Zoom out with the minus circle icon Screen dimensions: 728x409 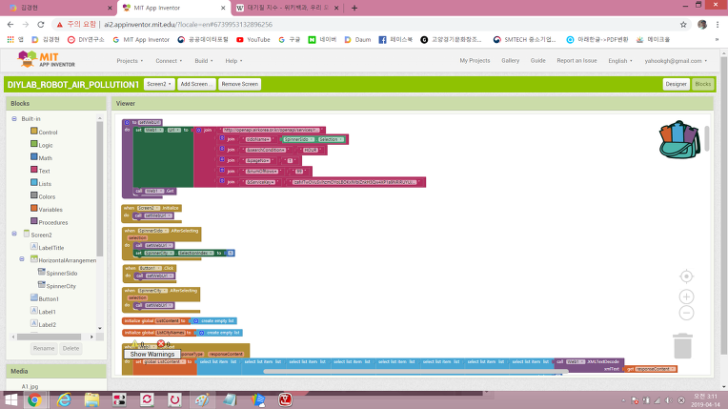(x=686, y=313)
